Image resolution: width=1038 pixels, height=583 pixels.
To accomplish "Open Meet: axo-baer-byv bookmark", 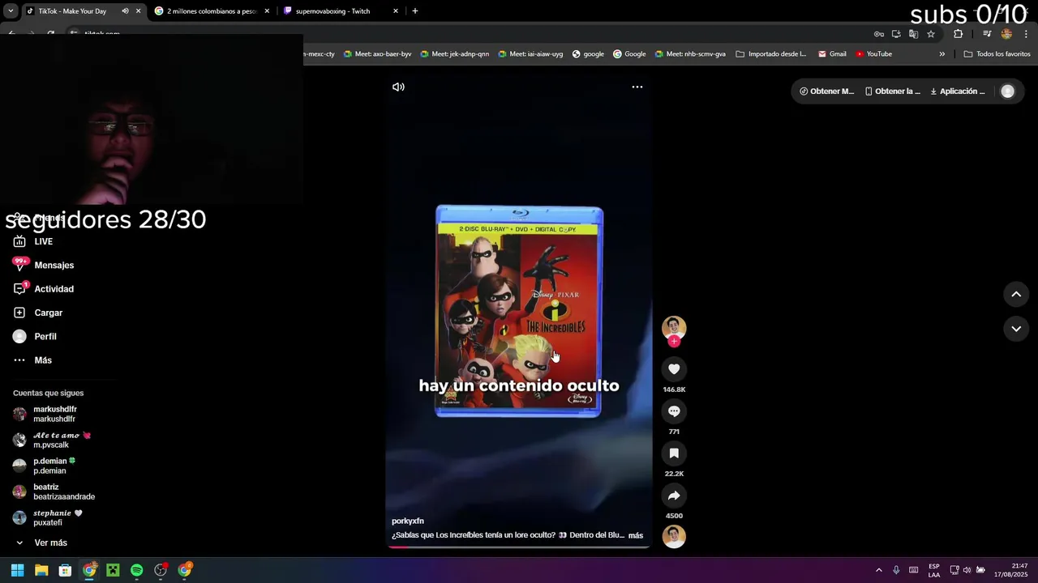I will (377, 54).
